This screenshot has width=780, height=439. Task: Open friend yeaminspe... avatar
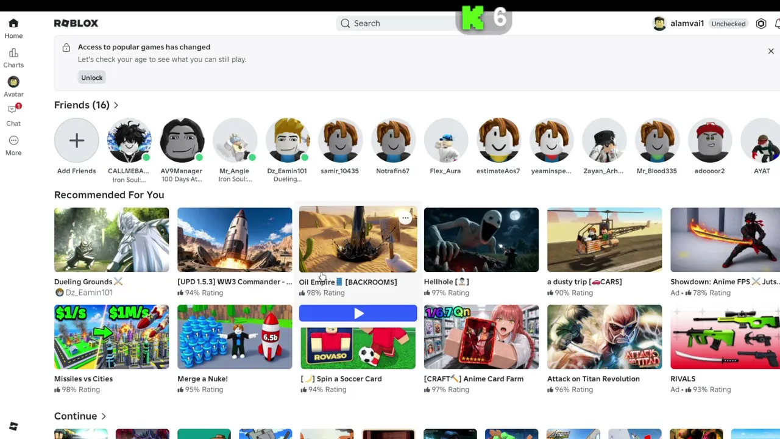pos(551,141)
